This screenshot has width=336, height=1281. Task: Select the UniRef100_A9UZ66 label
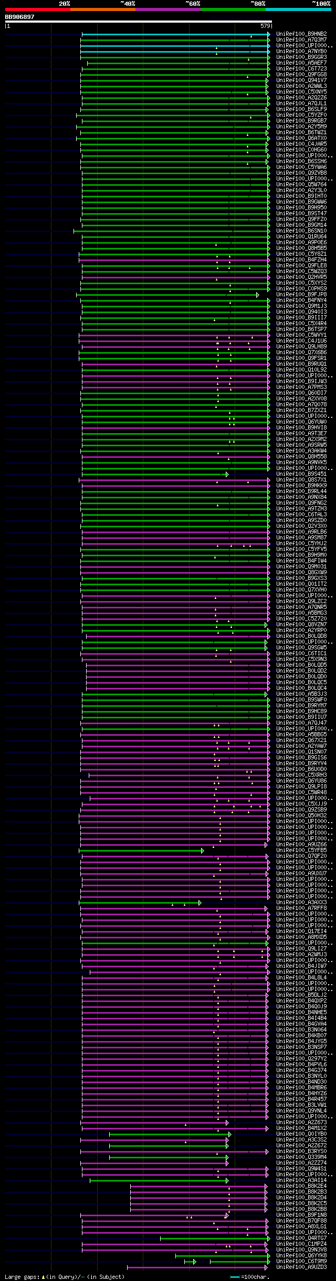pos(301,845)
